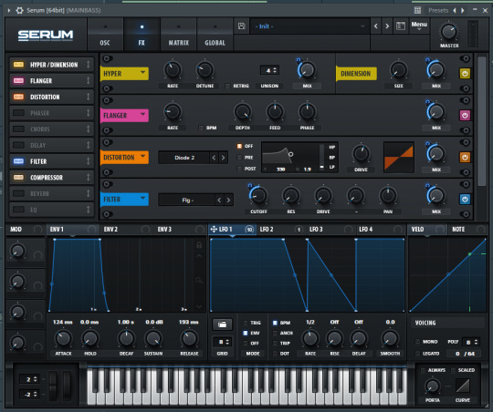Viewport: 493px width, 412px height.
Task: Switch to MATRIX tab
Action: click(179, 35)
